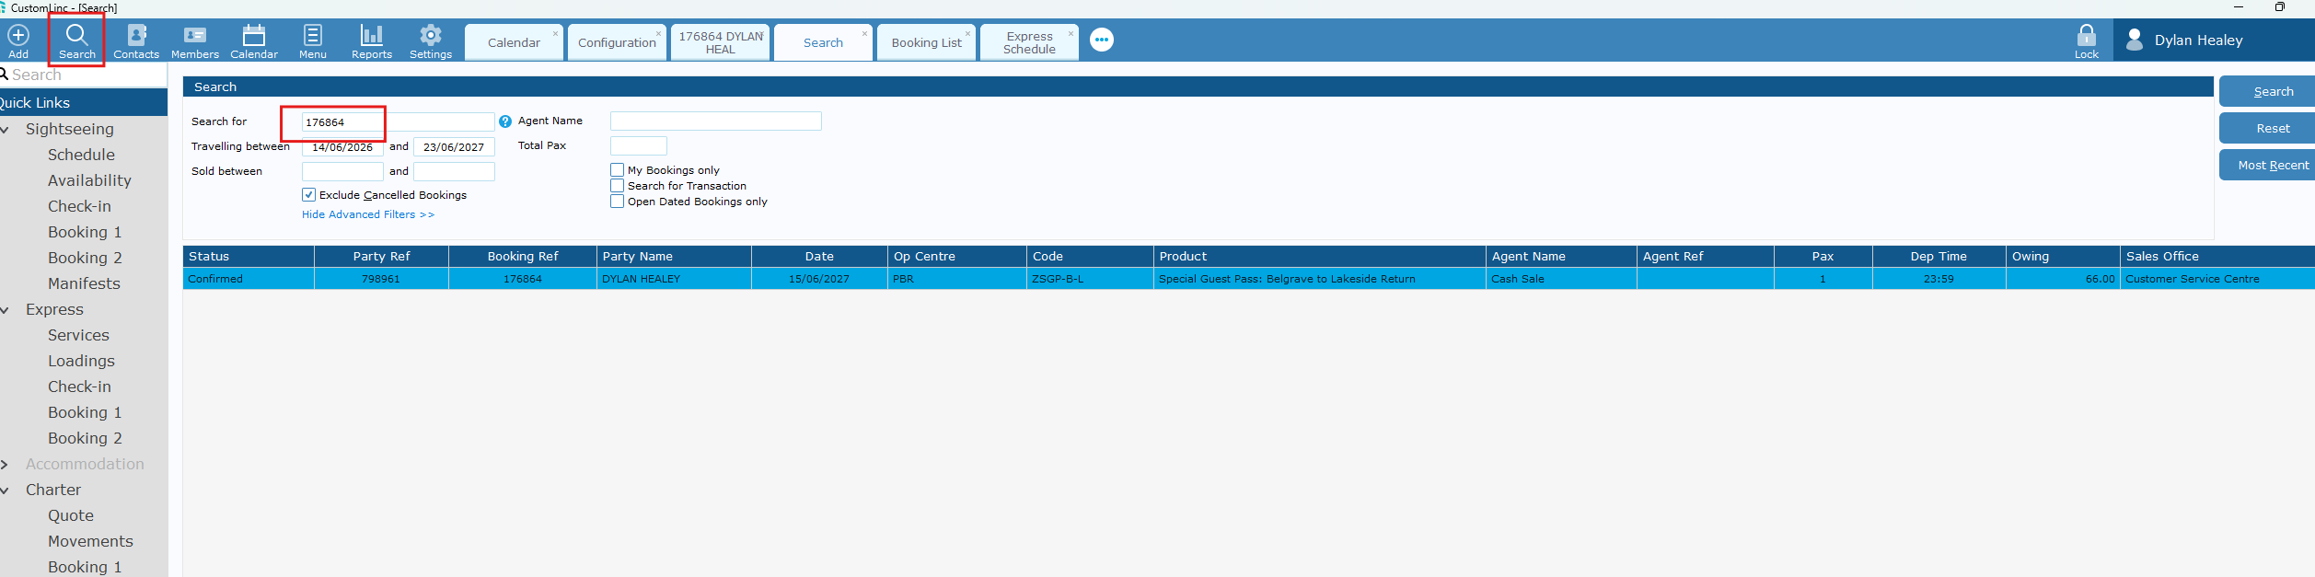
Task: Click the Search button on right
Action: point(2267,91)
